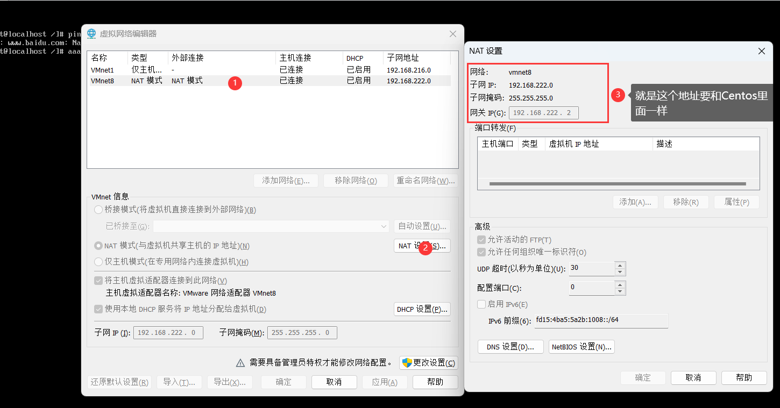Image resolution: width=780 pixels, height=408 pixels.
Task: Click the shield icon on 更改设置 button
Action: tap(407, 363)
